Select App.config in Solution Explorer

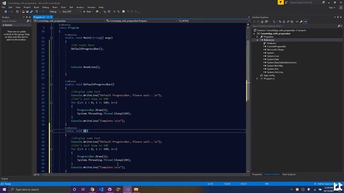pos(269,75)
